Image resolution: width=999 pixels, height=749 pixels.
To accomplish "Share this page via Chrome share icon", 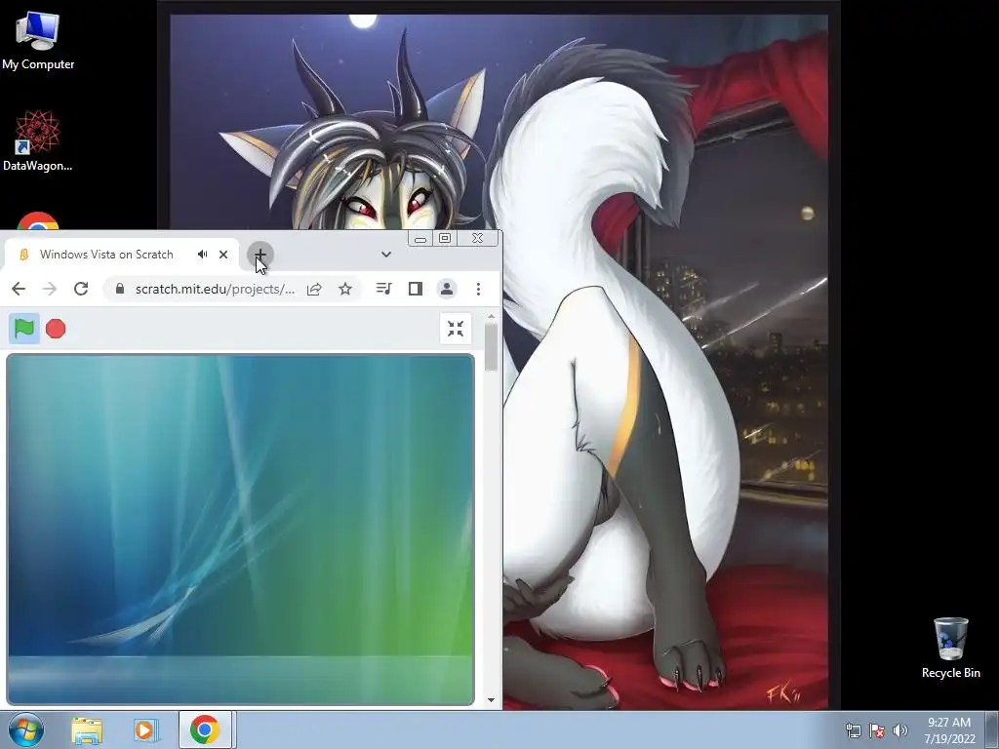I will [x=314, y=289].
